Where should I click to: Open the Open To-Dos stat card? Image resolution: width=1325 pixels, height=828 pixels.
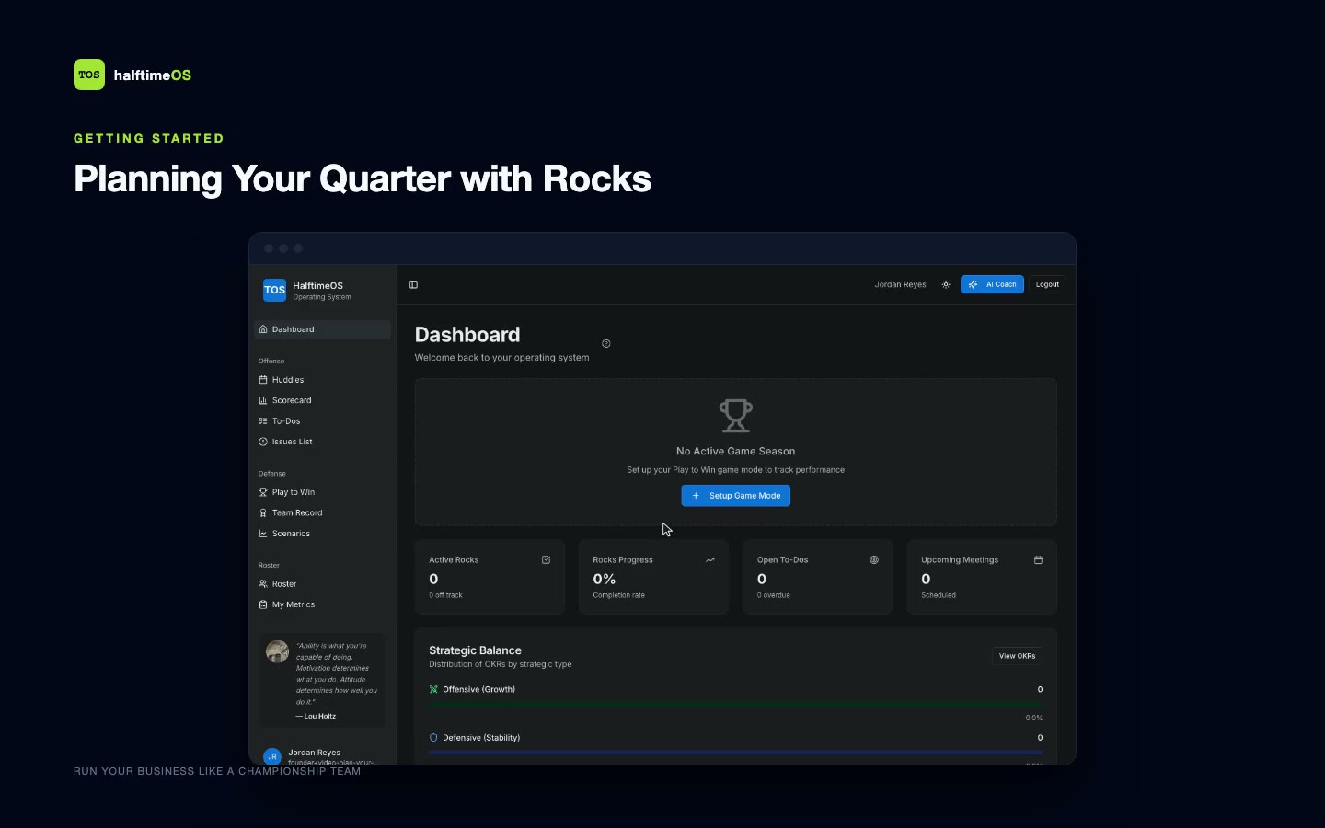818,577
